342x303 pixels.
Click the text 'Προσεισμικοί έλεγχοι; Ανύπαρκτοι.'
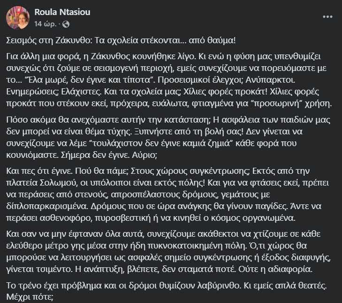click(x=226, y=80)
